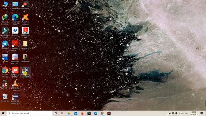The width and height of the screenshot is (206, 116).
Task: Select the highlighted eclipse installer shortcut
Action: tap(25, 72)
